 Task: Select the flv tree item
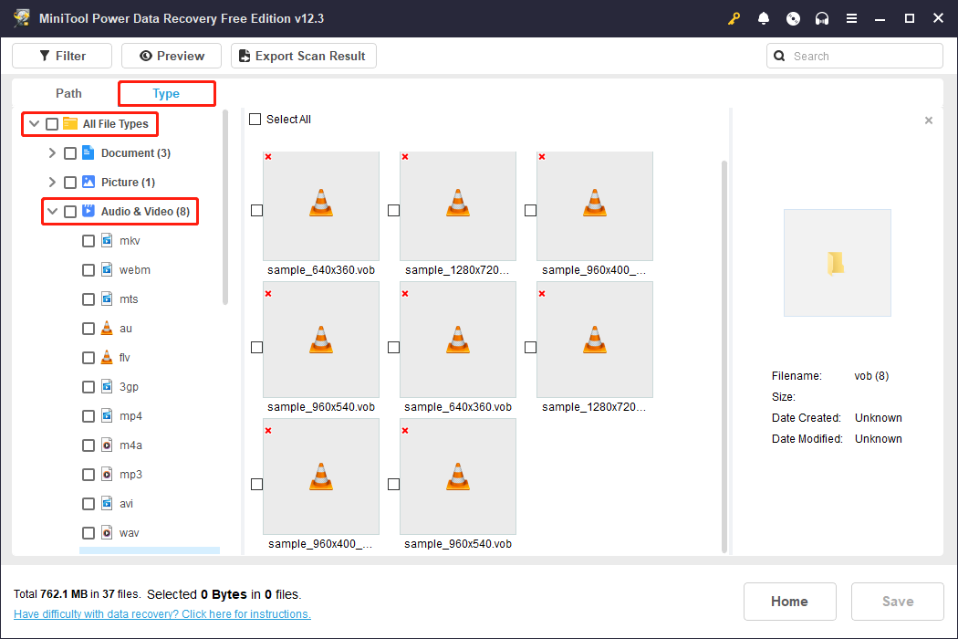[125, 358]
